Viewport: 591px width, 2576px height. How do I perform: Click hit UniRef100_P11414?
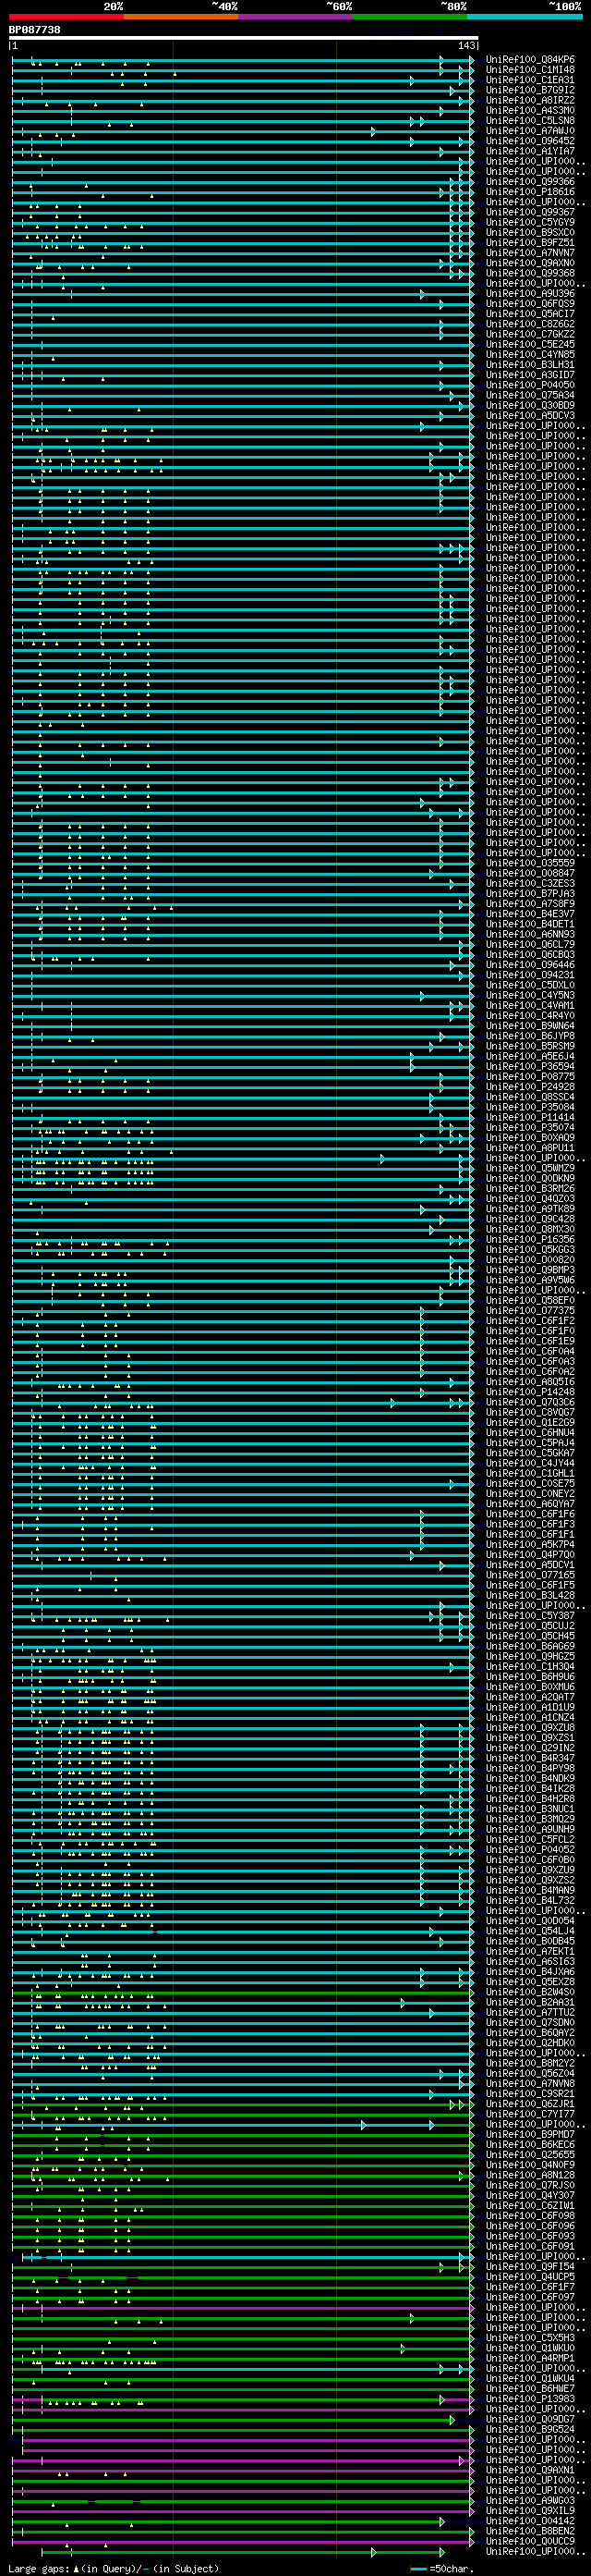[x=530, y=1118]
